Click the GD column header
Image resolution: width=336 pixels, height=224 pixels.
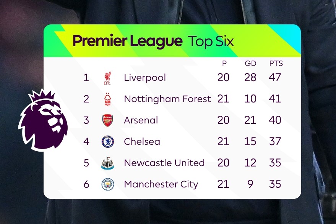tap(250, 63)
